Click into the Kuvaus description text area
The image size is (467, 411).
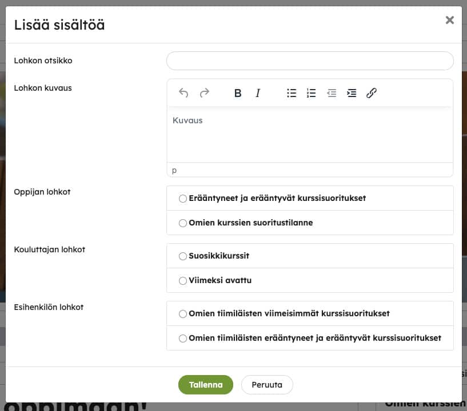[310, 134]
